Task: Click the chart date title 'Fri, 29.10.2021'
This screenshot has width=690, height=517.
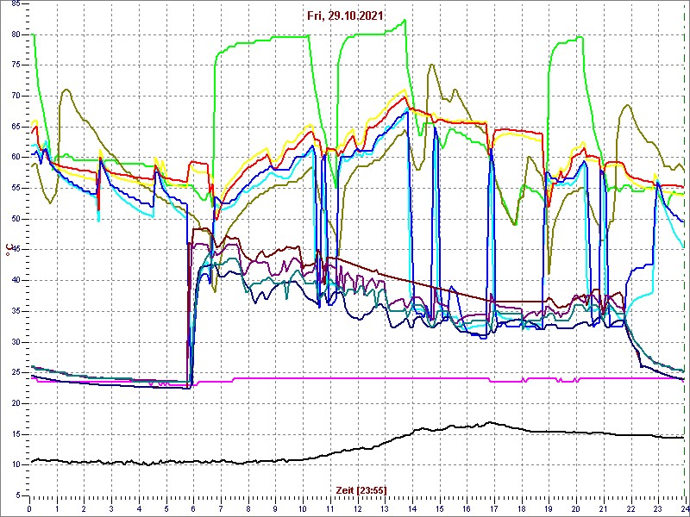Action: 347,16
